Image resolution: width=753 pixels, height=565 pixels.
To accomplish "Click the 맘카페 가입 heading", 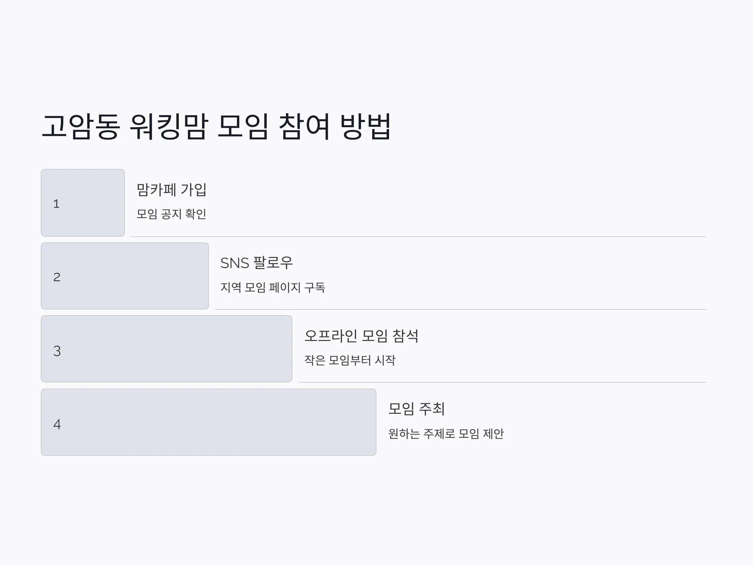I will pyautogui.click(x=172, y=190).
